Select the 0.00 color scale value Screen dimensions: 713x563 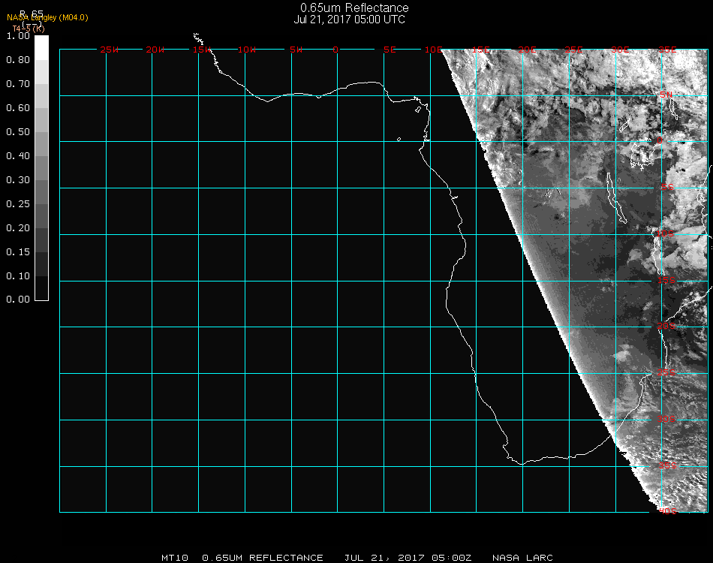(x=18, y=300)
